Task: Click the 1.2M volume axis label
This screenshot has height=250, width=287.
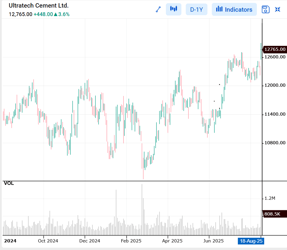Action: (x=270, y=198)
